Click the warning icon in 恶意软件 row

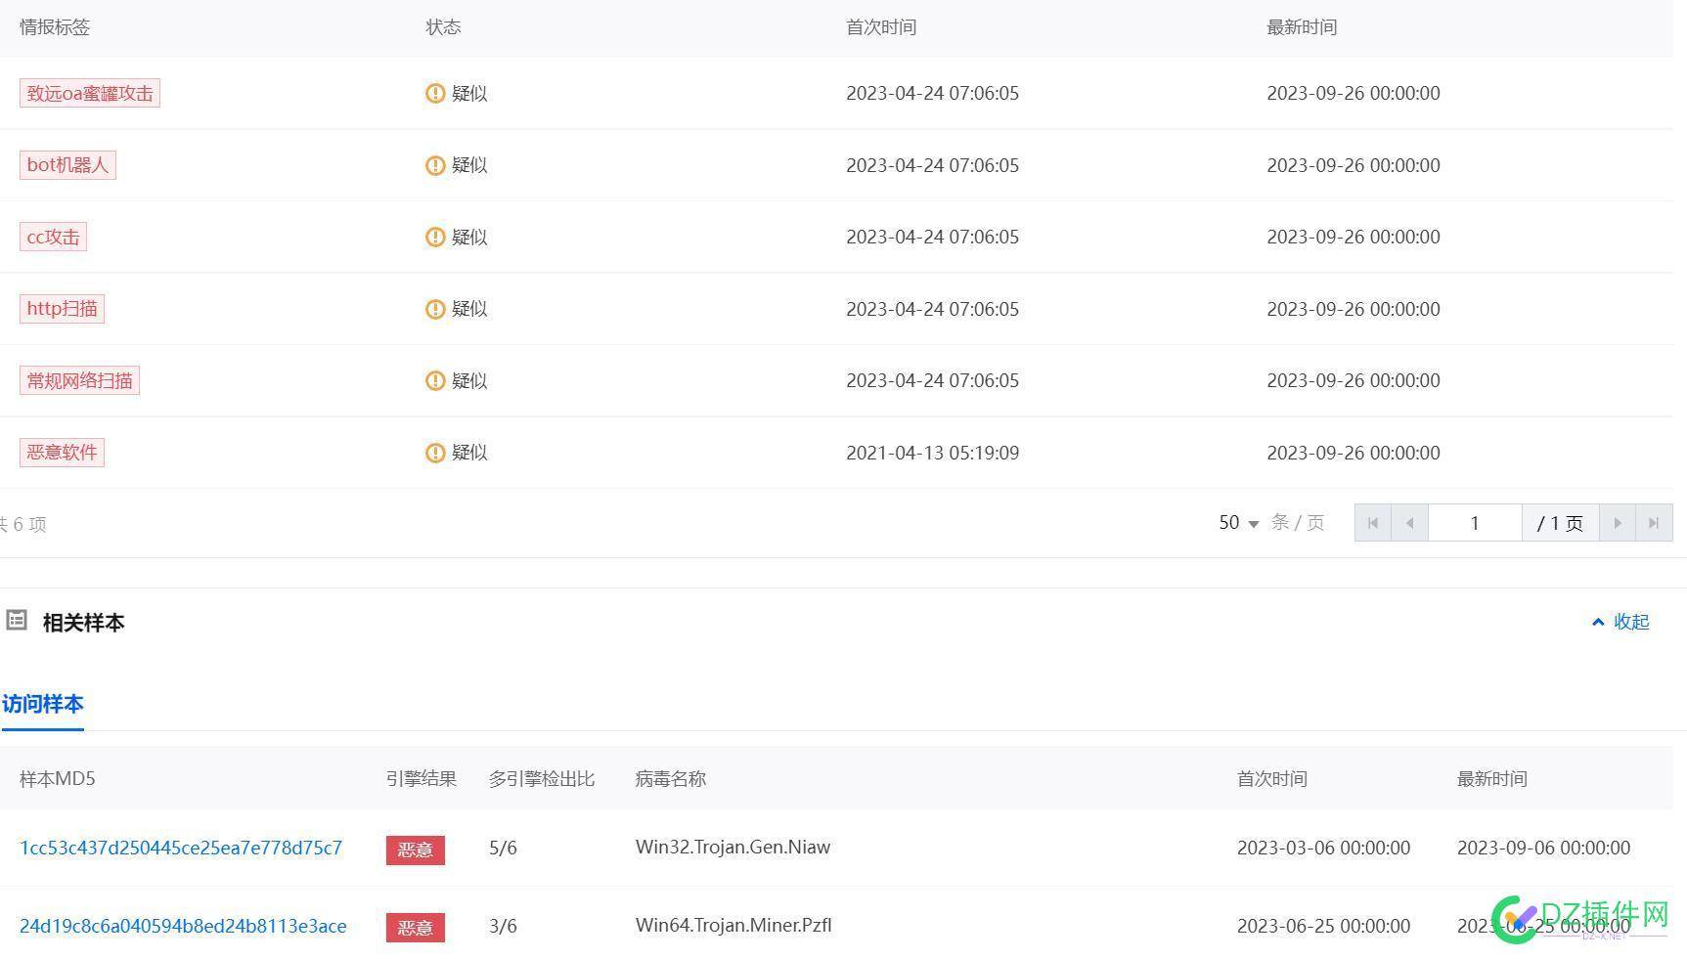pos(435,453)
